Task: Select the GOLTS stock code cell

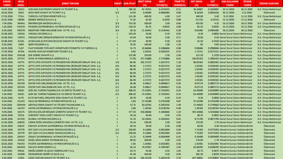Action: click(21, 112)
